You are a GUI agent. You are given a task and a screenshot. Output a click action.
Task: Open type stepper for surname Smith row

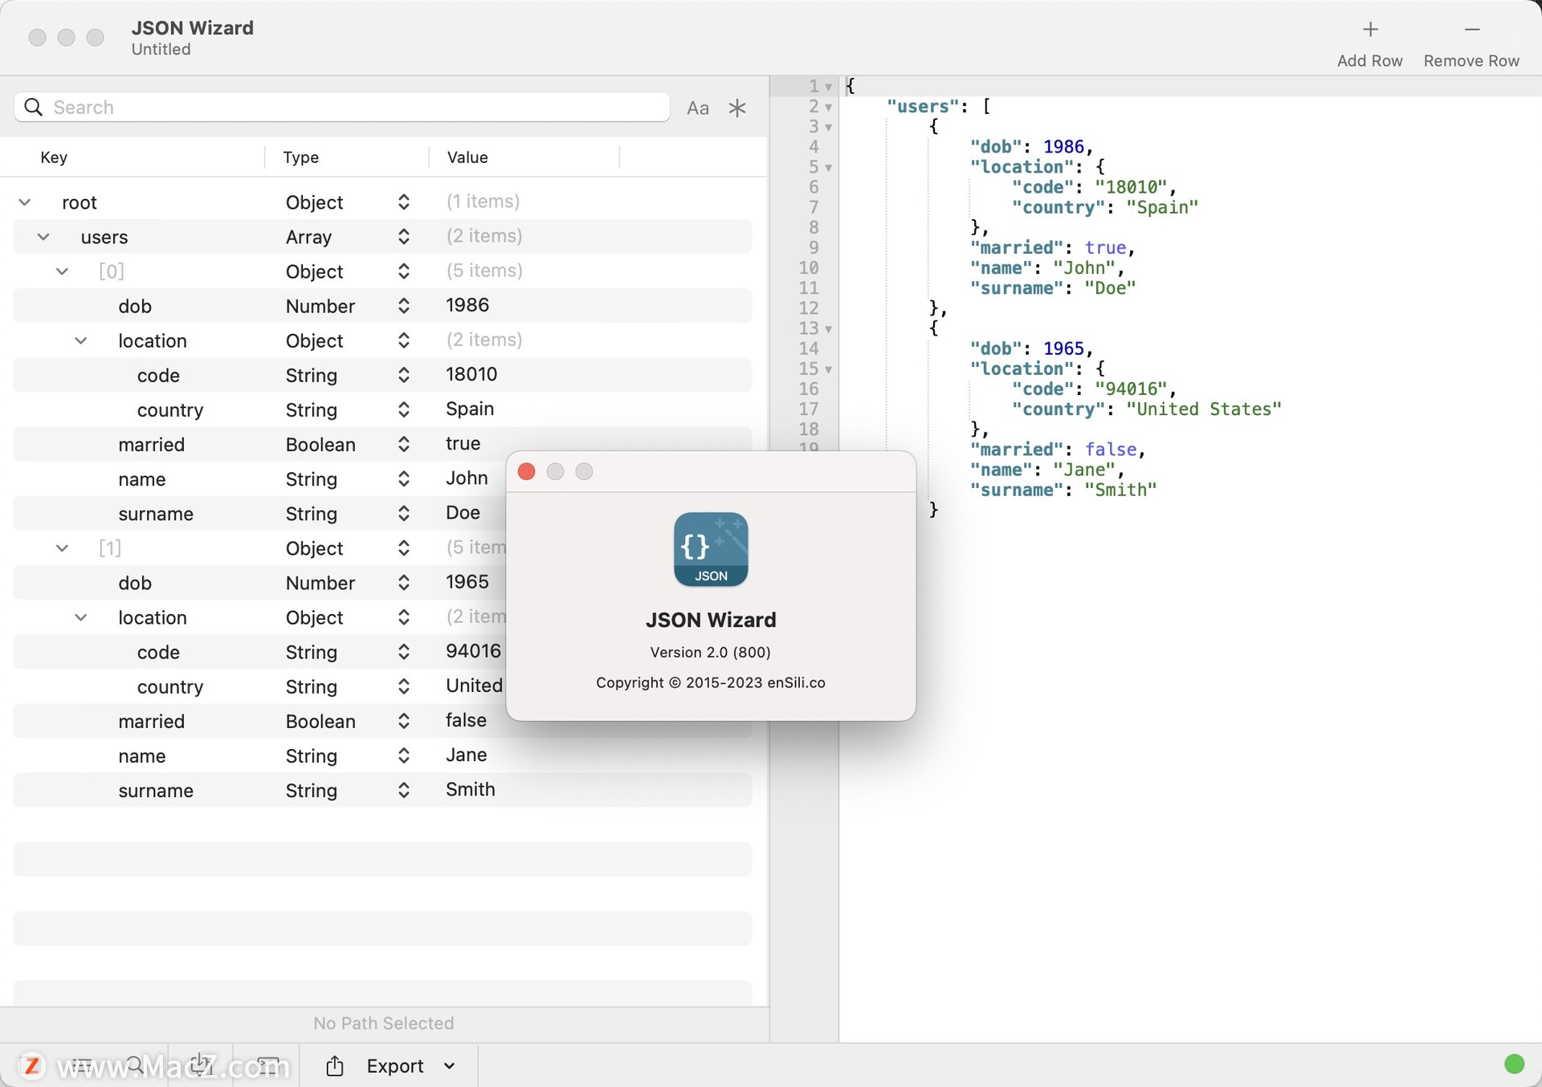[x=404, y=791]
